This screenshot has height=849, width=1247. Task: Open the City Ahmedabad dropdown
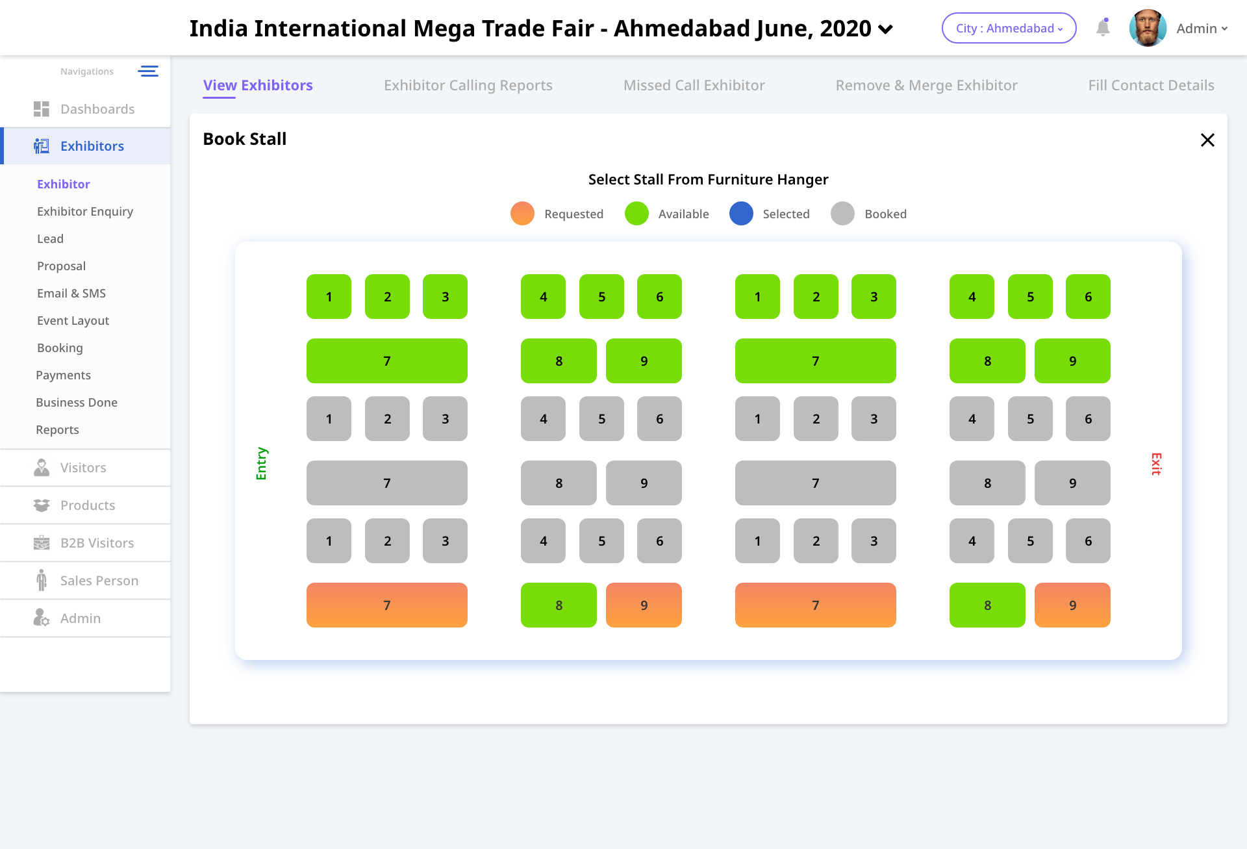click(1009, 28)
